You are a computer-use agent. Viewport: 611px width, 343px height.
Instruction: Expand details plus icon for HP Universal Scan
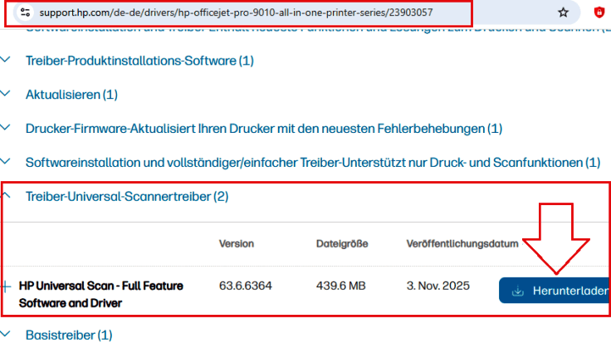7,287
